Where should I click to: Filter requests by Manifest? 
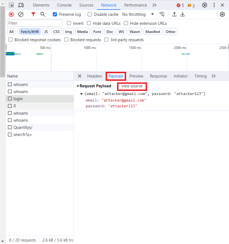click(x=153, y=32)
